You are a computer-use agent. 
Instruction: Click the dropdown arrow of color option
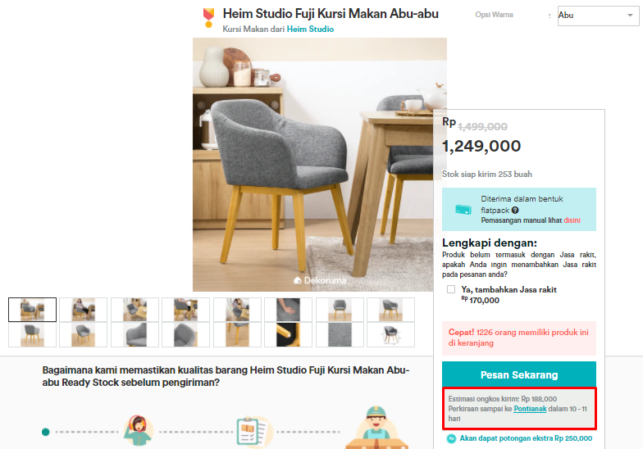pyautogui.click(x=630, y=15)
